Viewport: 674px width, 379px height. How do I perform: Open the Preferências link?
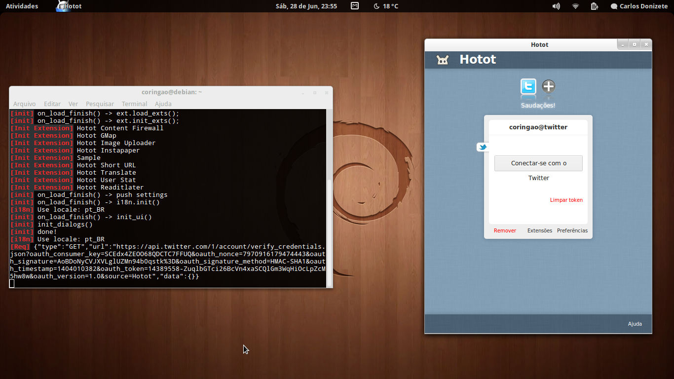(x=572, y=230)
